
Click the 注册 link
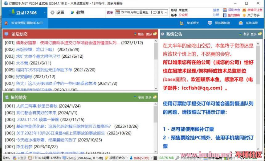[216, 15]
